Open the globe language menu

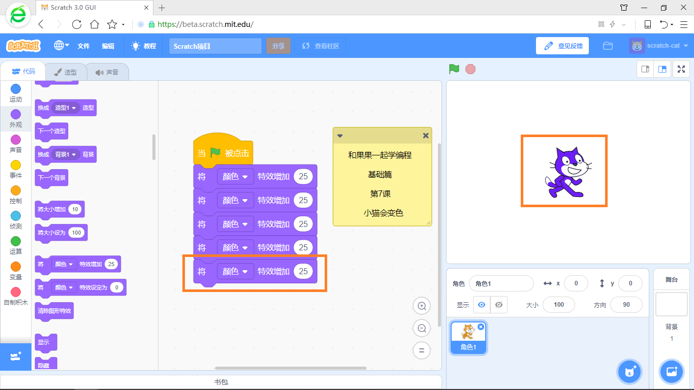pos(61,46)
